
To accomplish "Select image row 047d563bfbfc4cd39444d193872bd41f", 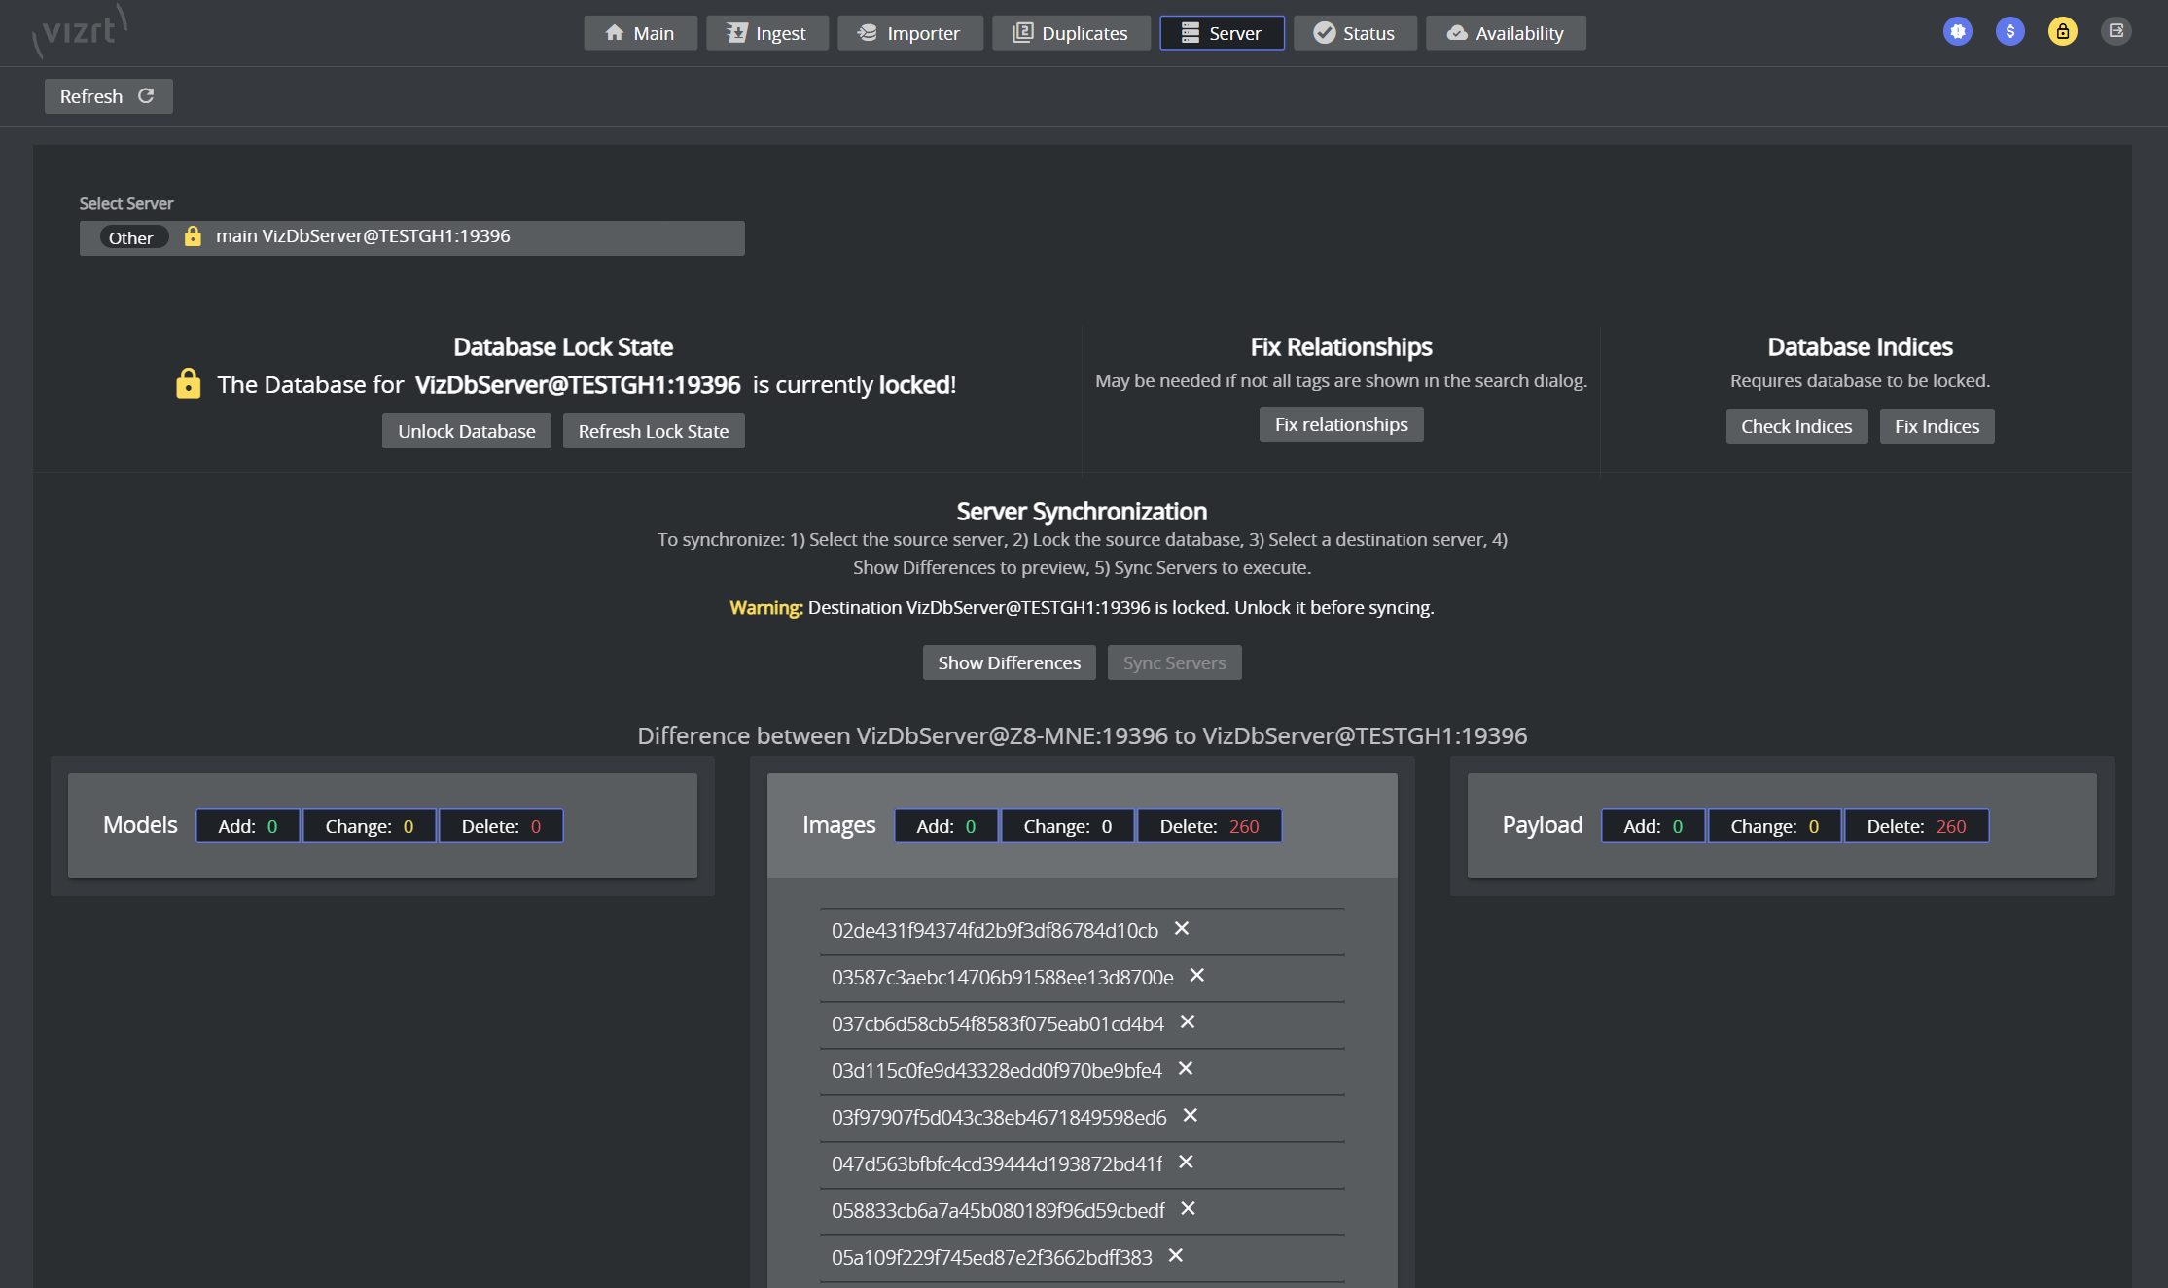I will pyautogui.click(x=1082, y=1164).
